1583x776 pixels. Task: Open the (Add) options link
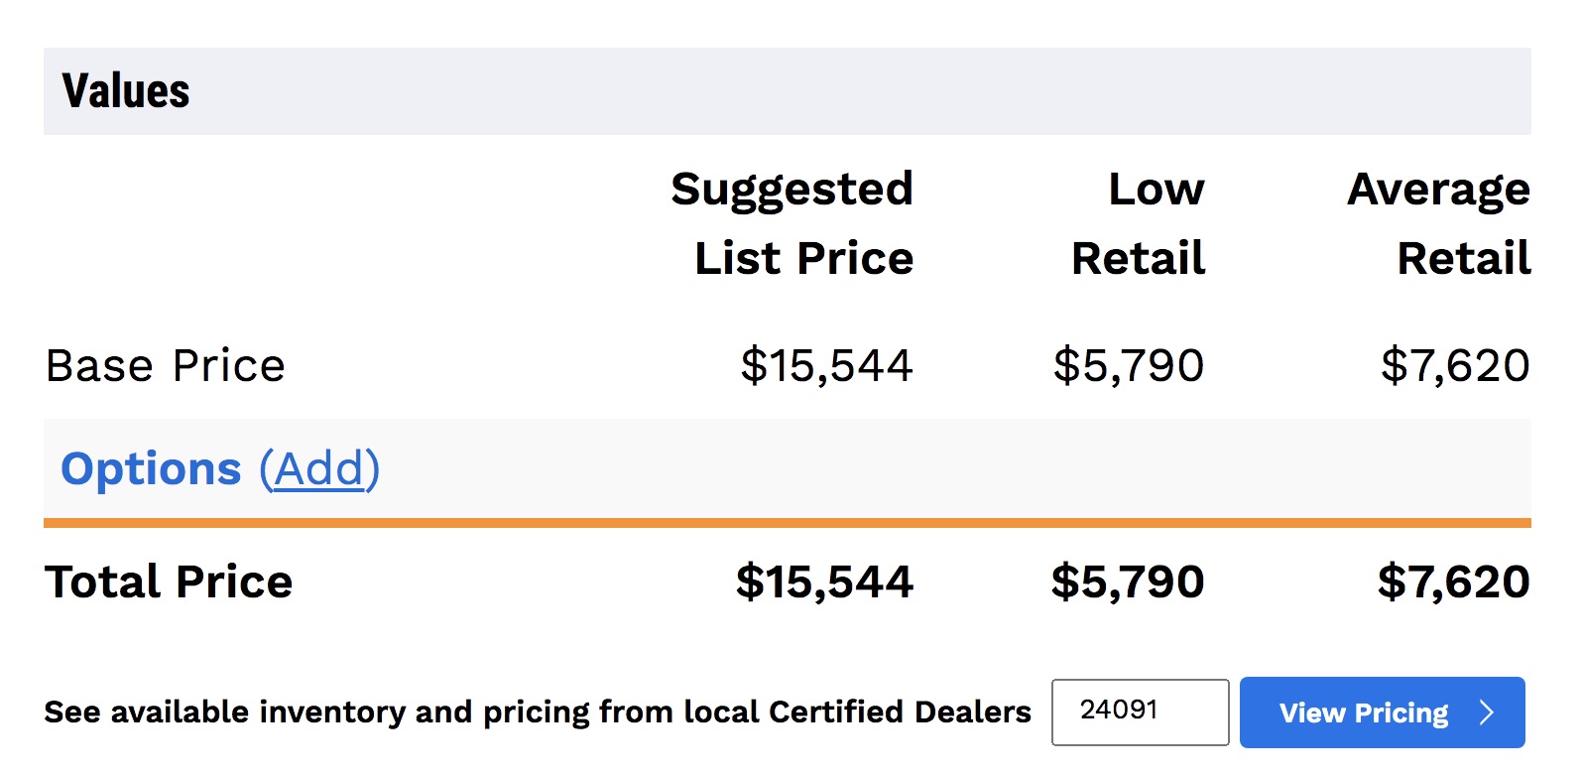tap(319, 468)
